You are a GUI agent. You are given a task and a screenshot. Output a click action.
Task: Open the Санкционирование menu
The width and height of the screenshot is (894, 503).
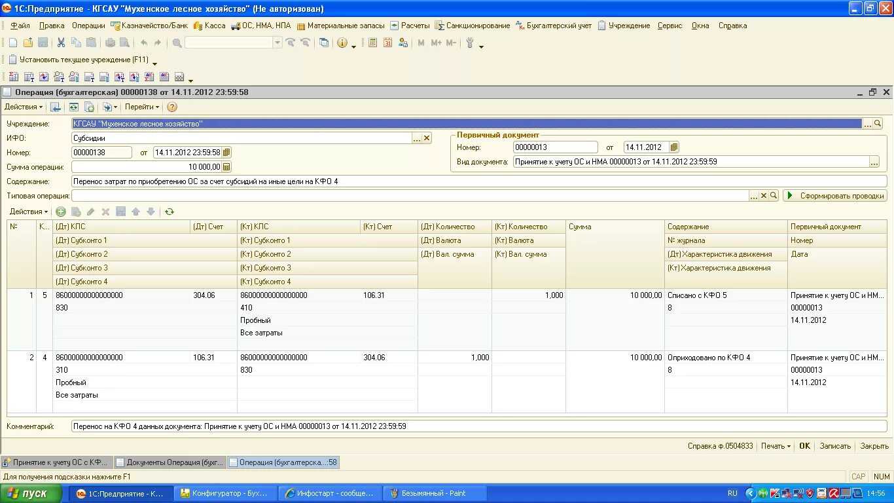pyautogui.click(x=473, y=26)
